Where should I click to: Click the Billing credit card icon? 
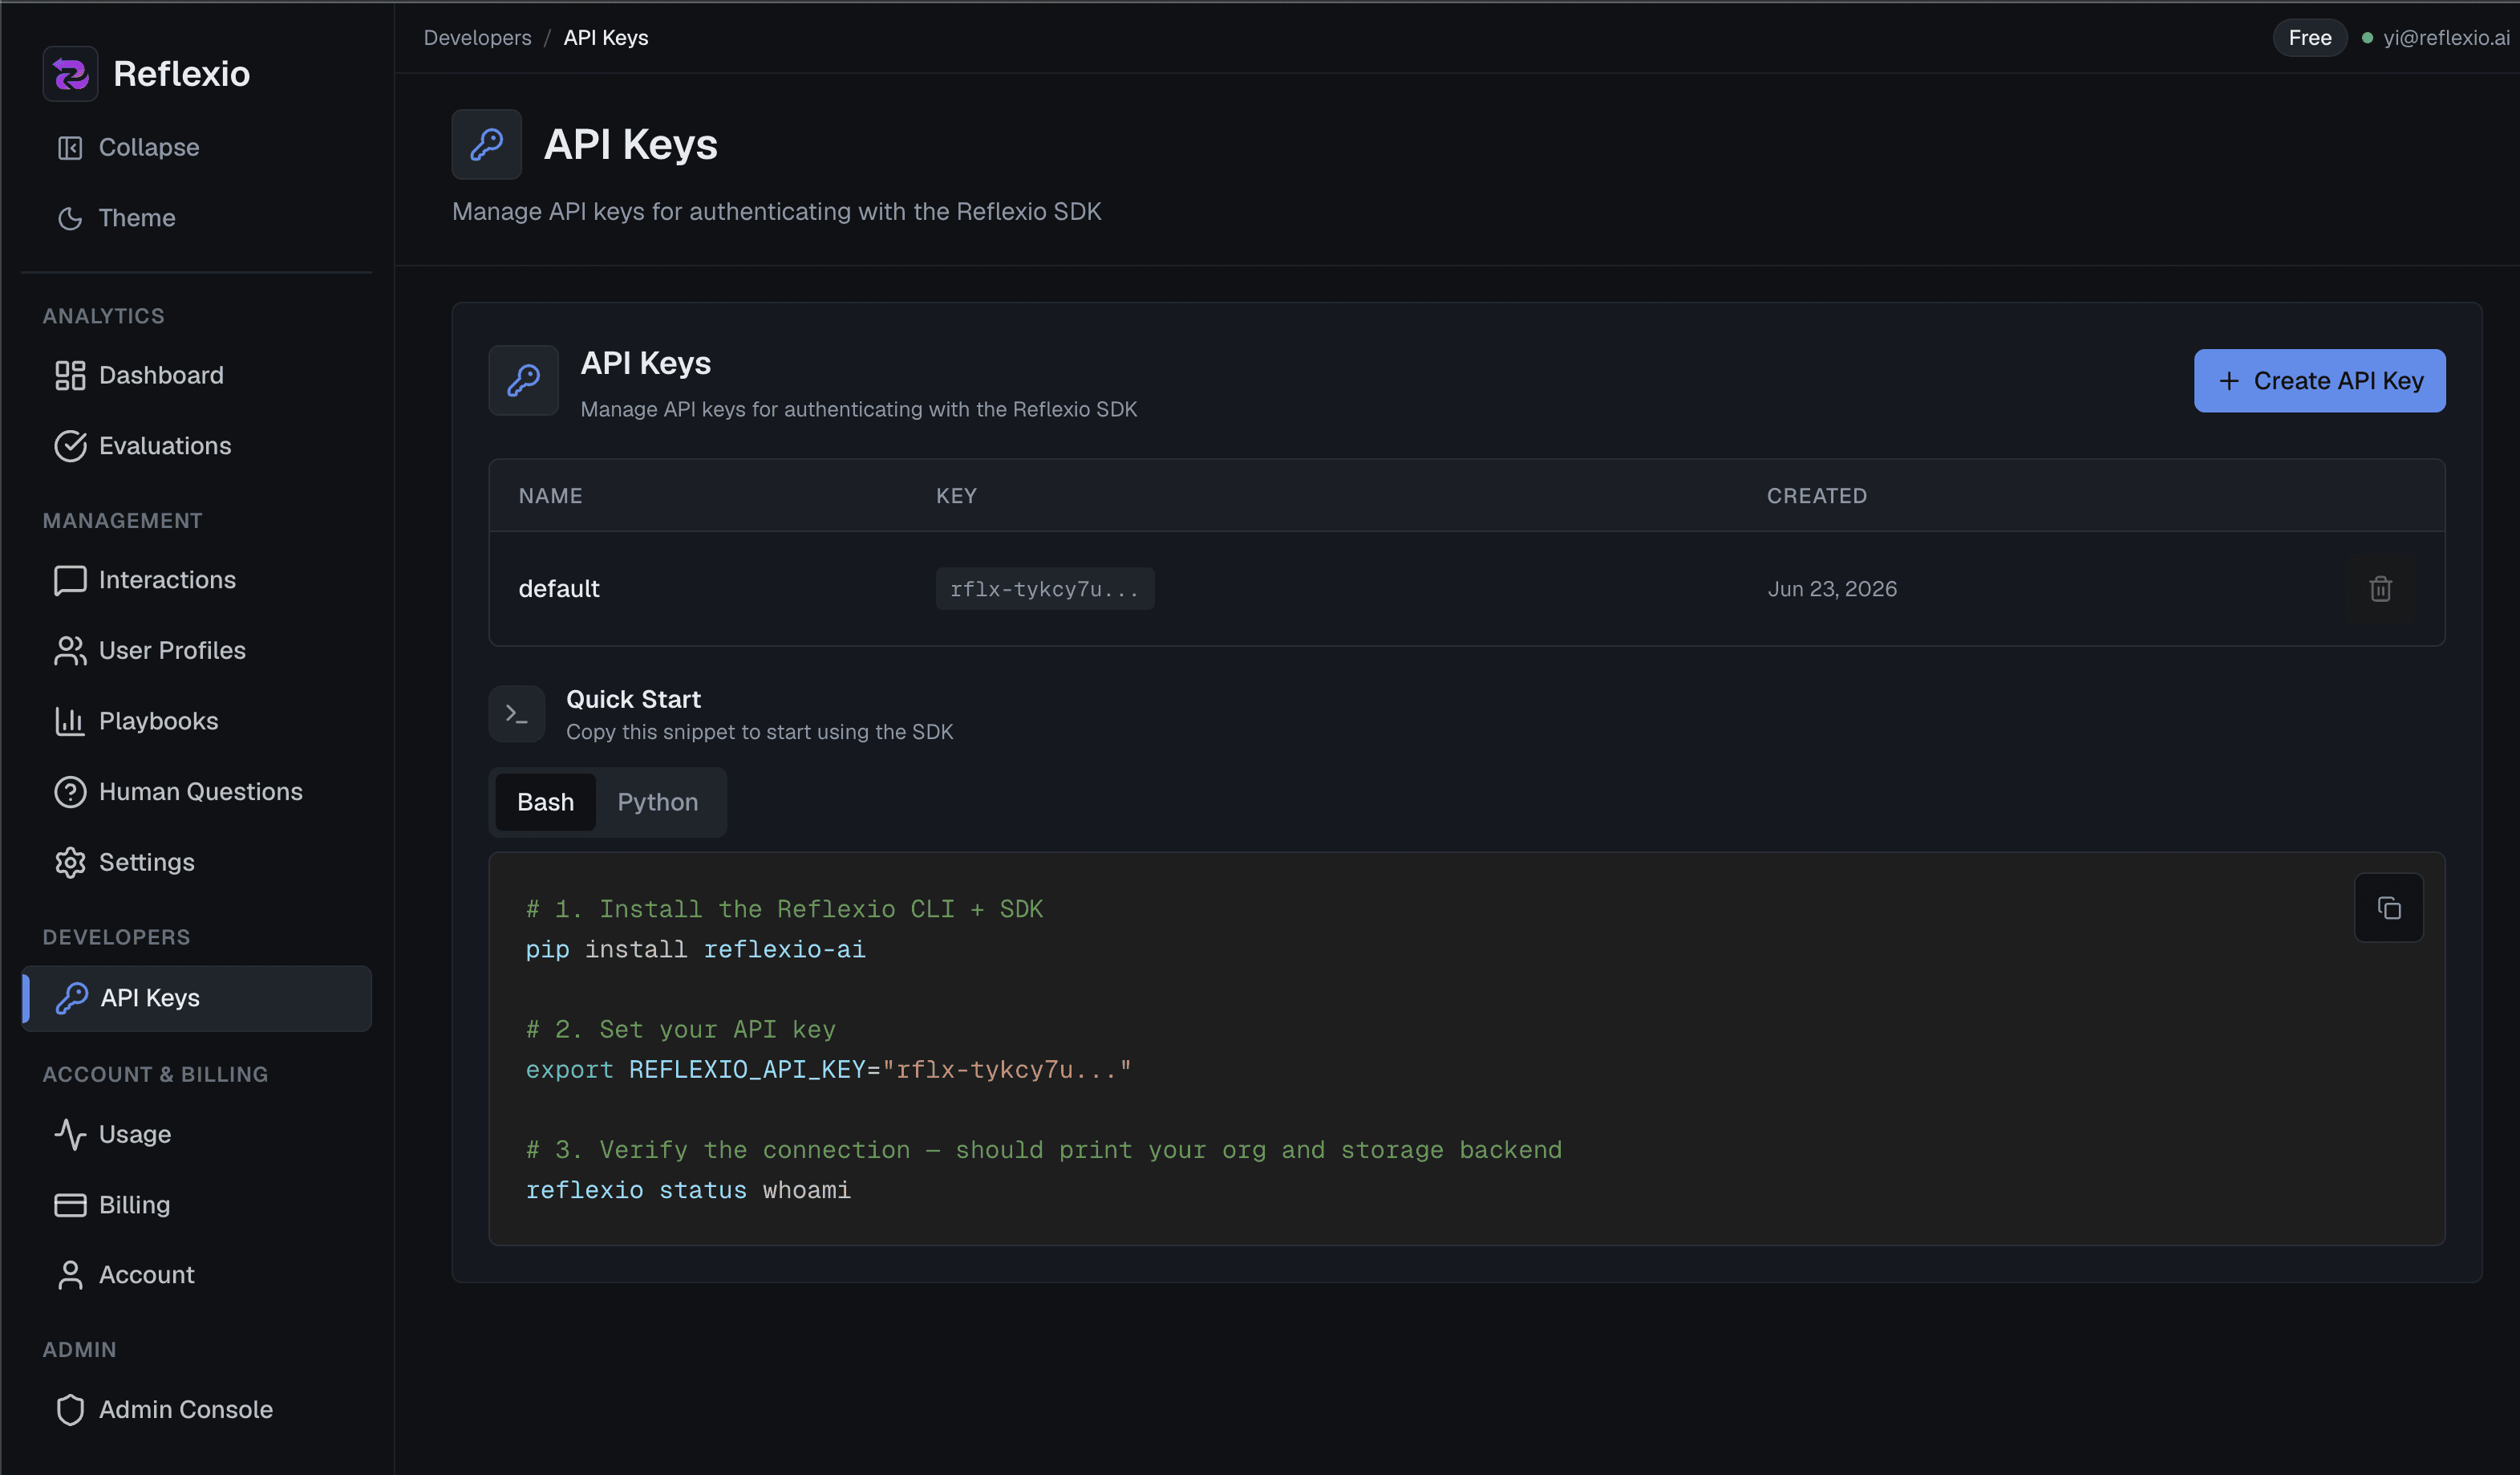tap(70, 1205)
